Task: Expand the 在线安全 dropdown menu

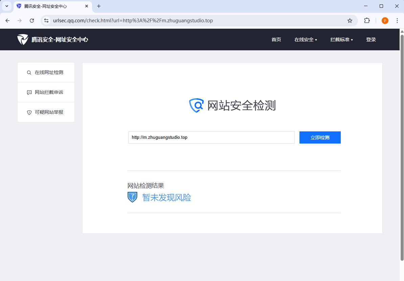Action: [x=306, y=40]
